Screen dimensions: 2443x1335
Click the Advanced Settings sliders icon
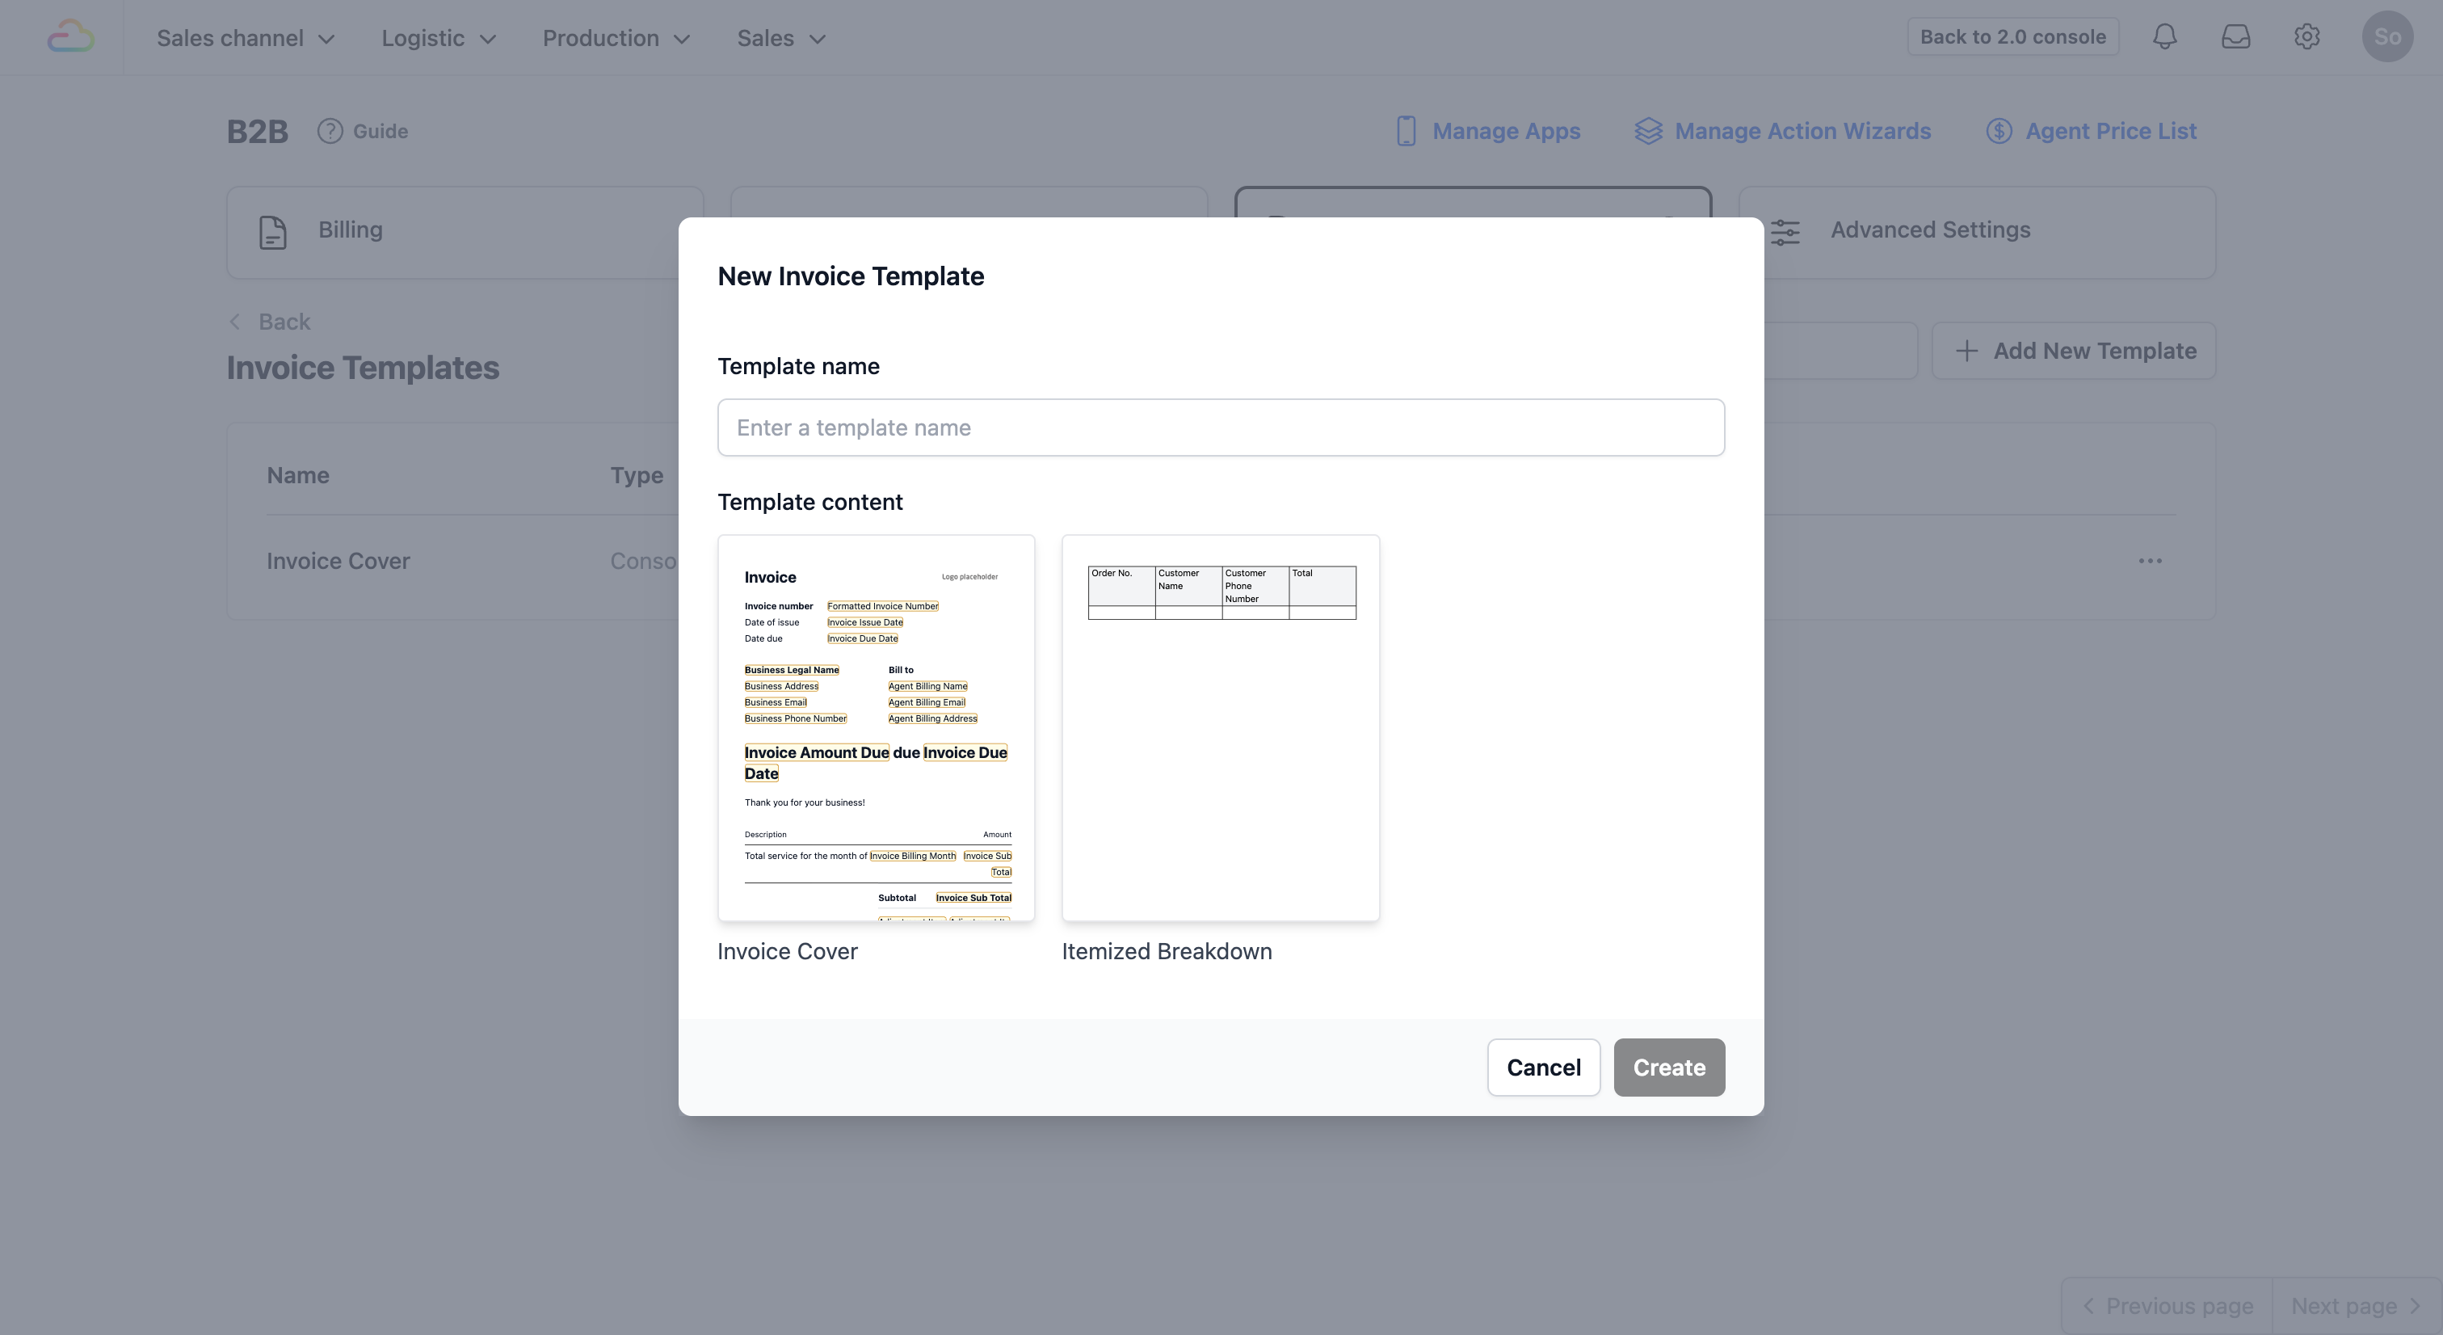[x=1785, y=233]
